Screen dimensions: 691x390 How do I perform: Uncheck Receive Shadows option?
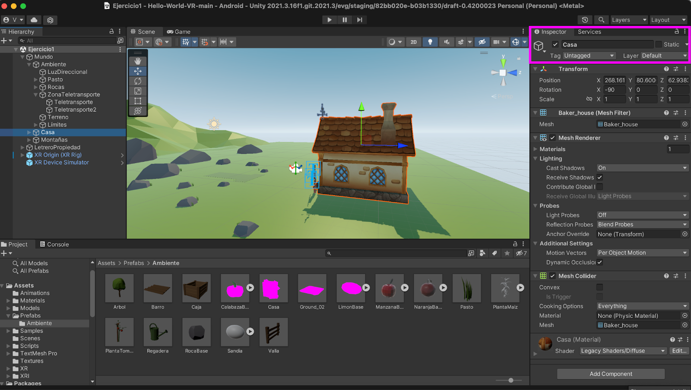point(600,177)
